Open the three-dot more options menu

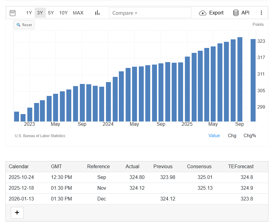pyautogui.click(x=261, y=13)
